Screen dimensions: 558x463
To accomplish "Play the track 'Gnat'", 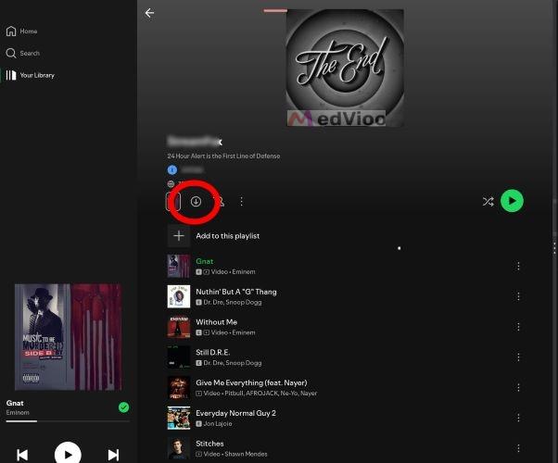I will tap(205, 261).
